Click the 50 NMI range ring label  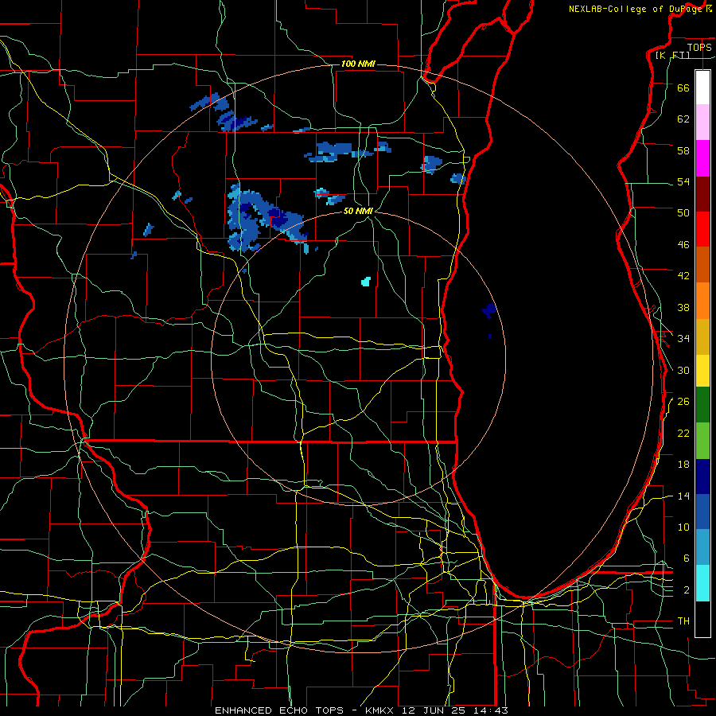pos(358,211)
